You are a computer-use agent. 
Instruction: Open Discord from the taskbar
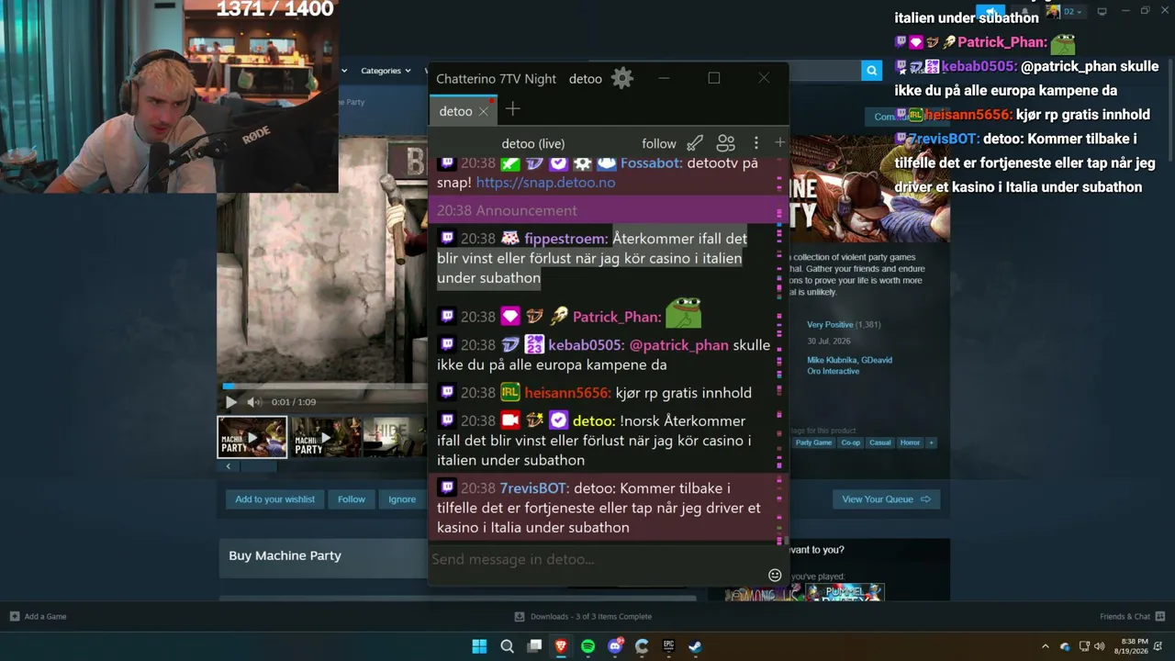pyautogui.click(x=615, y=646)
